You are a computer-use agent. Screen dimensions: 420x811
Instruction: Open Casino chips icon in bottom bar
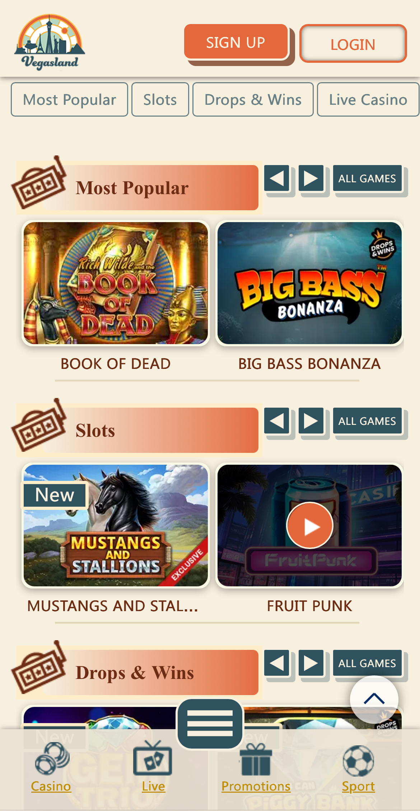click(51, 759)
